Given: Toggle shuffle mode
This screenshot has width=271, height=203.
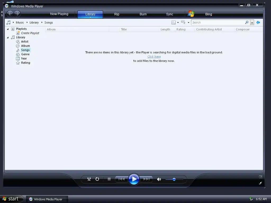Looking at the screenshot, I should click(89, 179).
